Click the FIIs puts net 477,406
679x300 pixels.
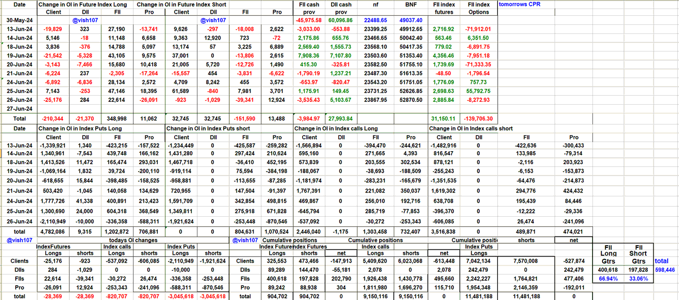click(x=574, y=278)
